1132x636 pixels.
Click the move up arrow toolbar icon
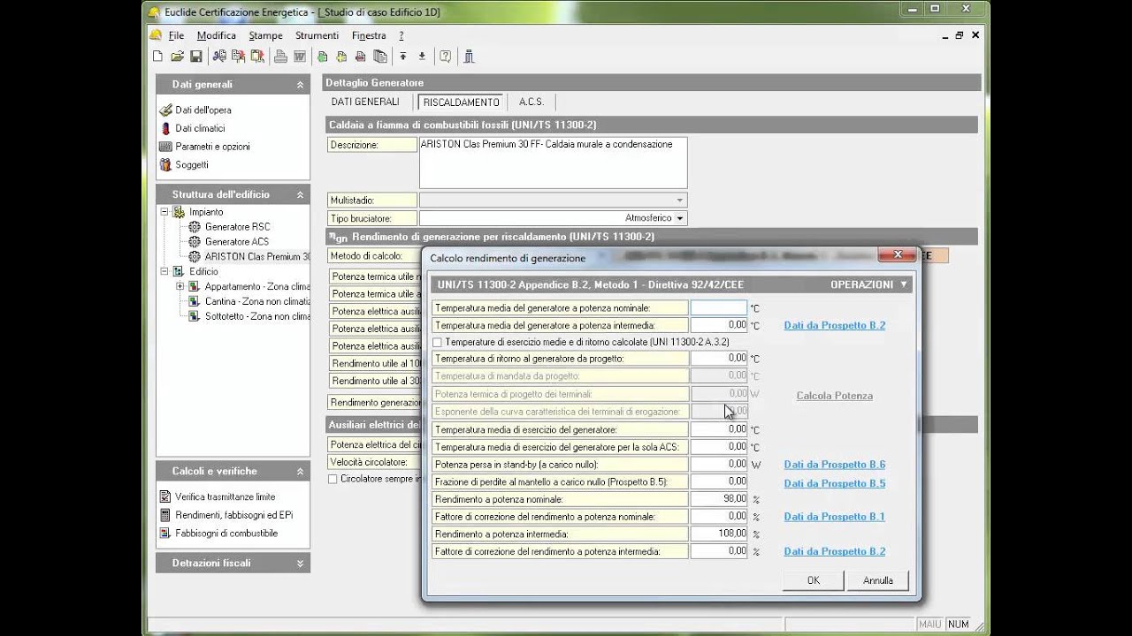tap(403, 57)
